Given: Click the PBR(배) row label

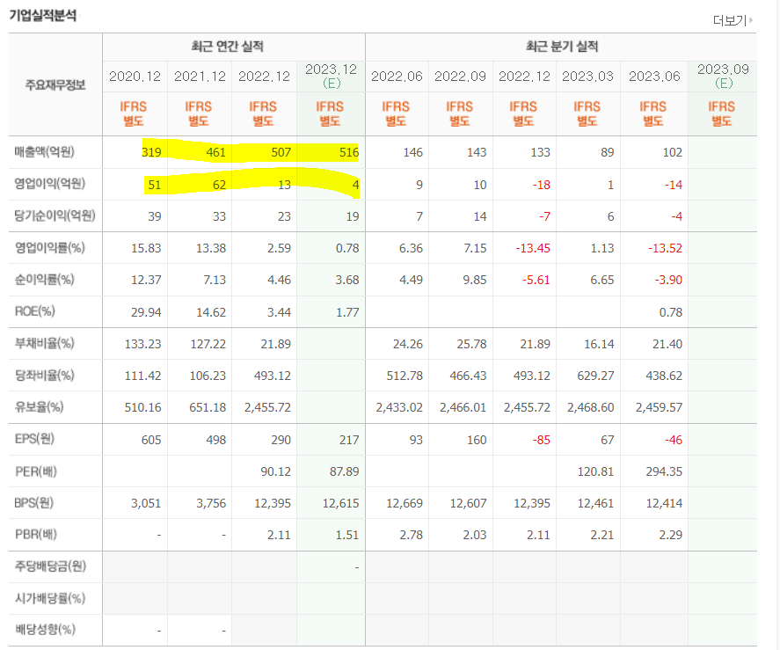Looking at the screenshot, I should (x=36, y=535).
